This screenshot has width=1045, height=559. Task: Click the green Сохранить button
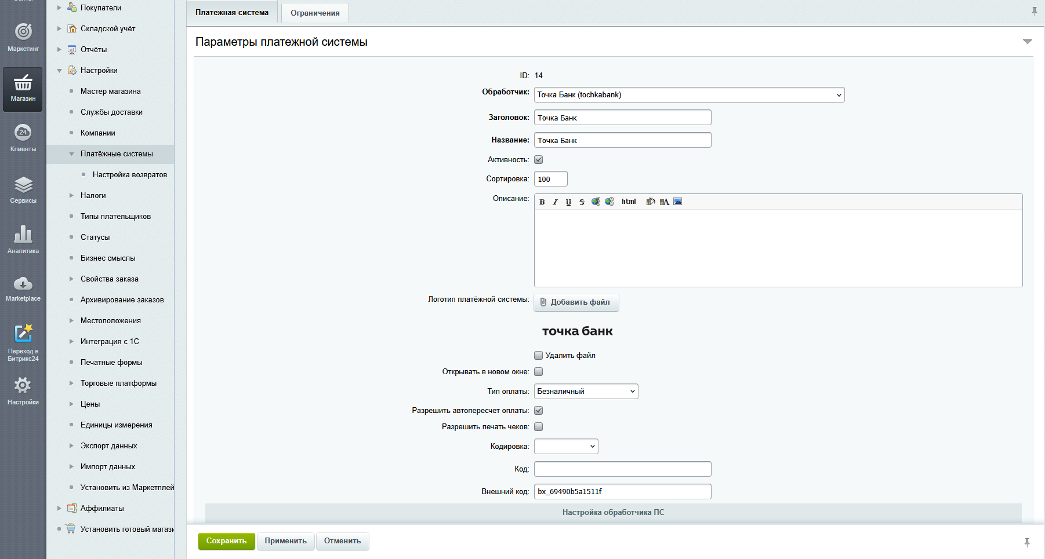226,541
